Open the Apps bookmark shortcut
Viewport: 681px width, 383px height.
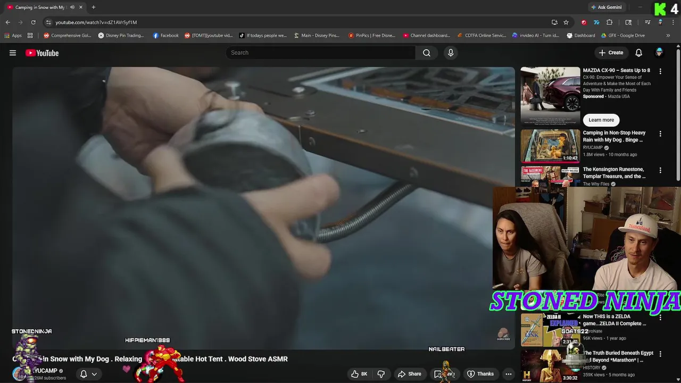[13, 36]
